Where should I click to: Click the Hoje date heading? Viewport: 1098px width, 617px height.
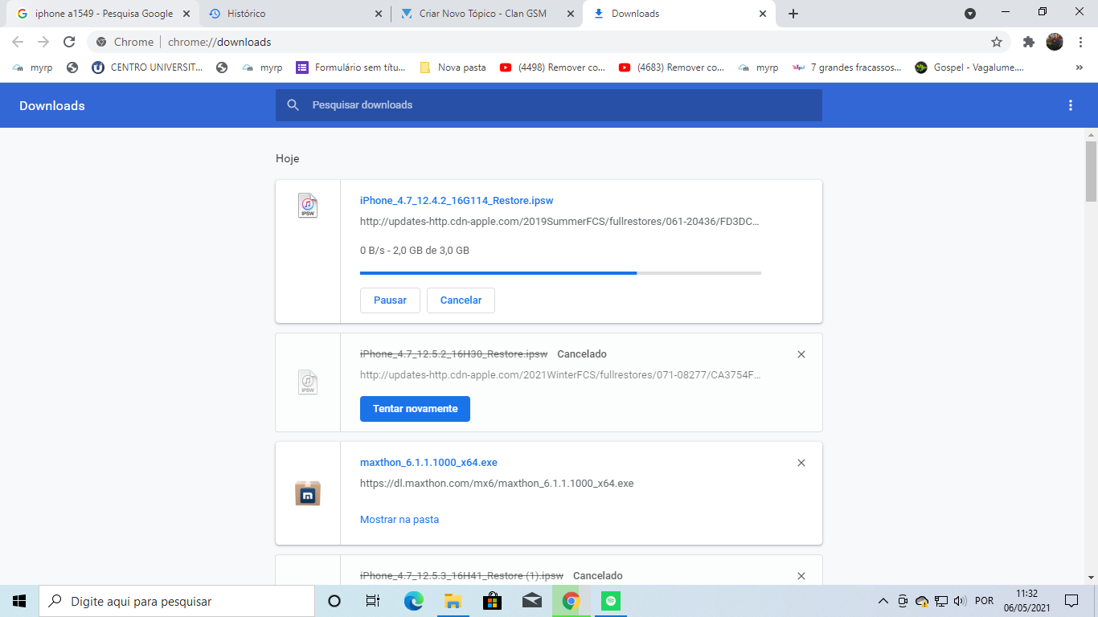click(287, 159)
